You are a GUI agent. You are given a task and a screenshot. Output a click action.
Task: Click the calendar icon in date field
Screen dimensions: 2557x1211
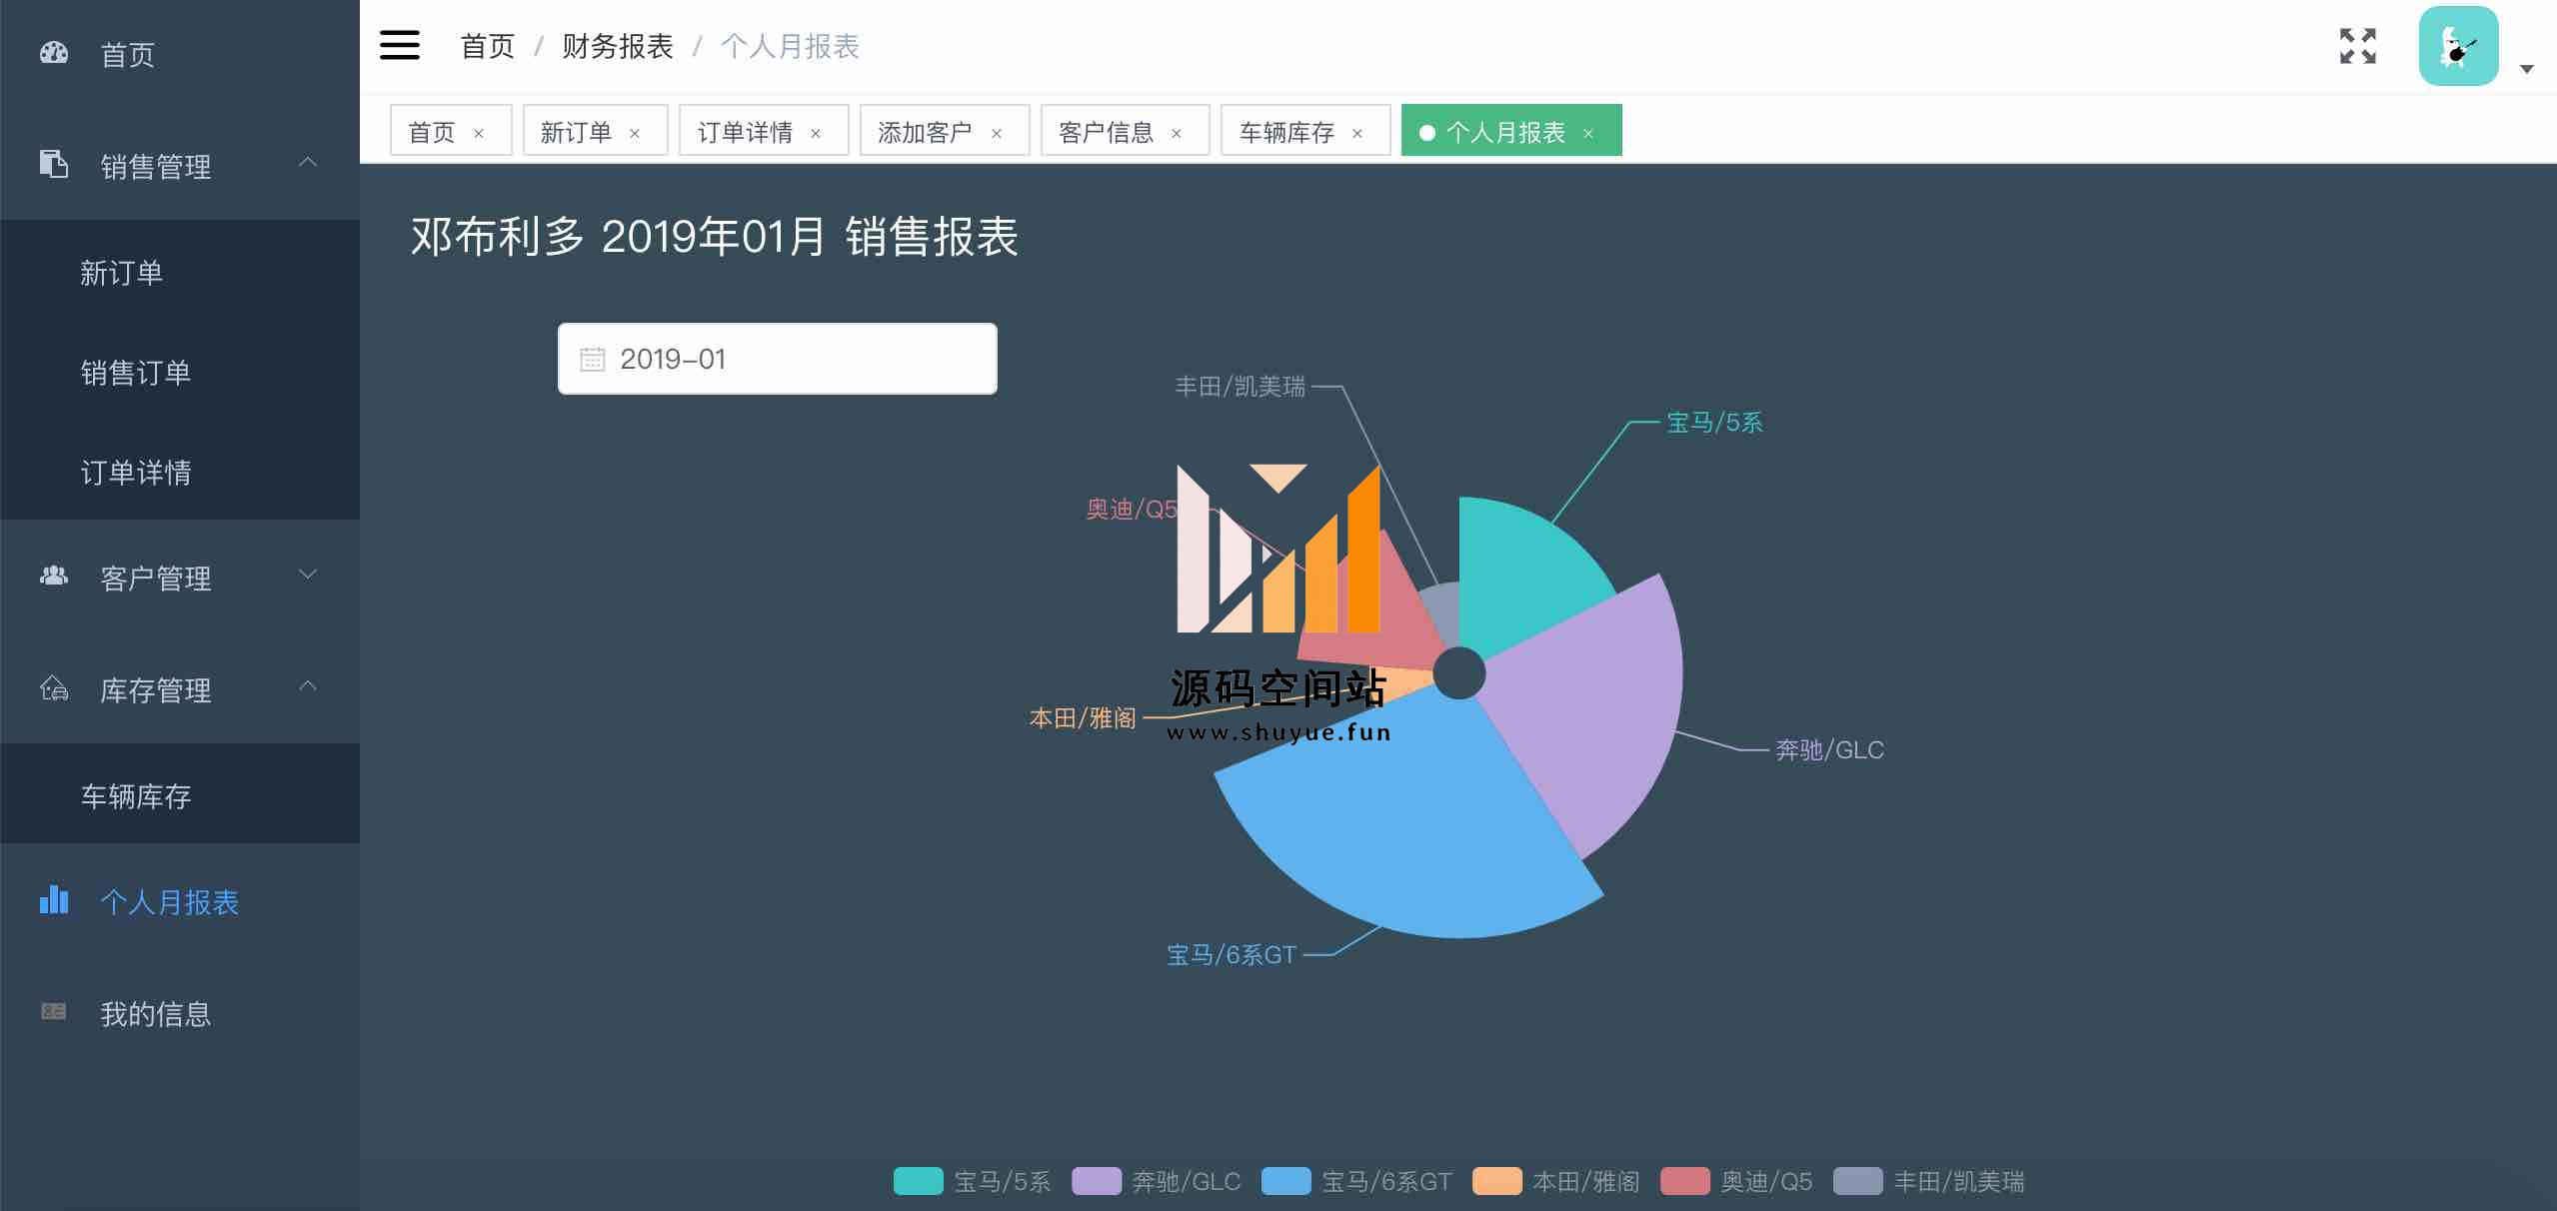coord(593,359)
